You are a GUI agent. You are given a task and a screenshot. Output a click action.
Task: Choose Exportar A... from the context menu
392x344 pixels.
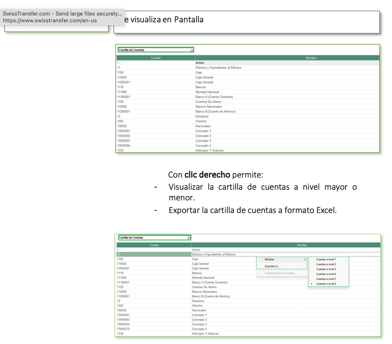282,266
